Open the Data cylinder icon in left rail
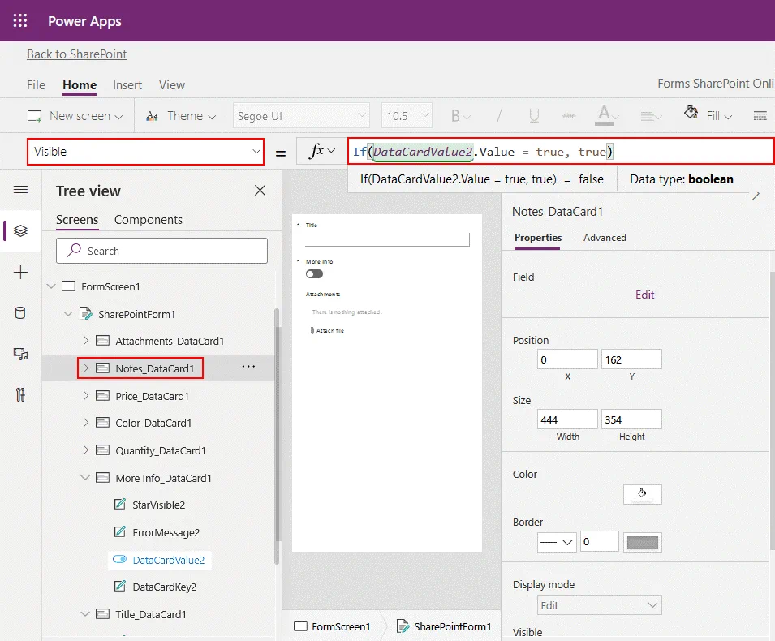The image size is (775, 641). pos(21,313)
